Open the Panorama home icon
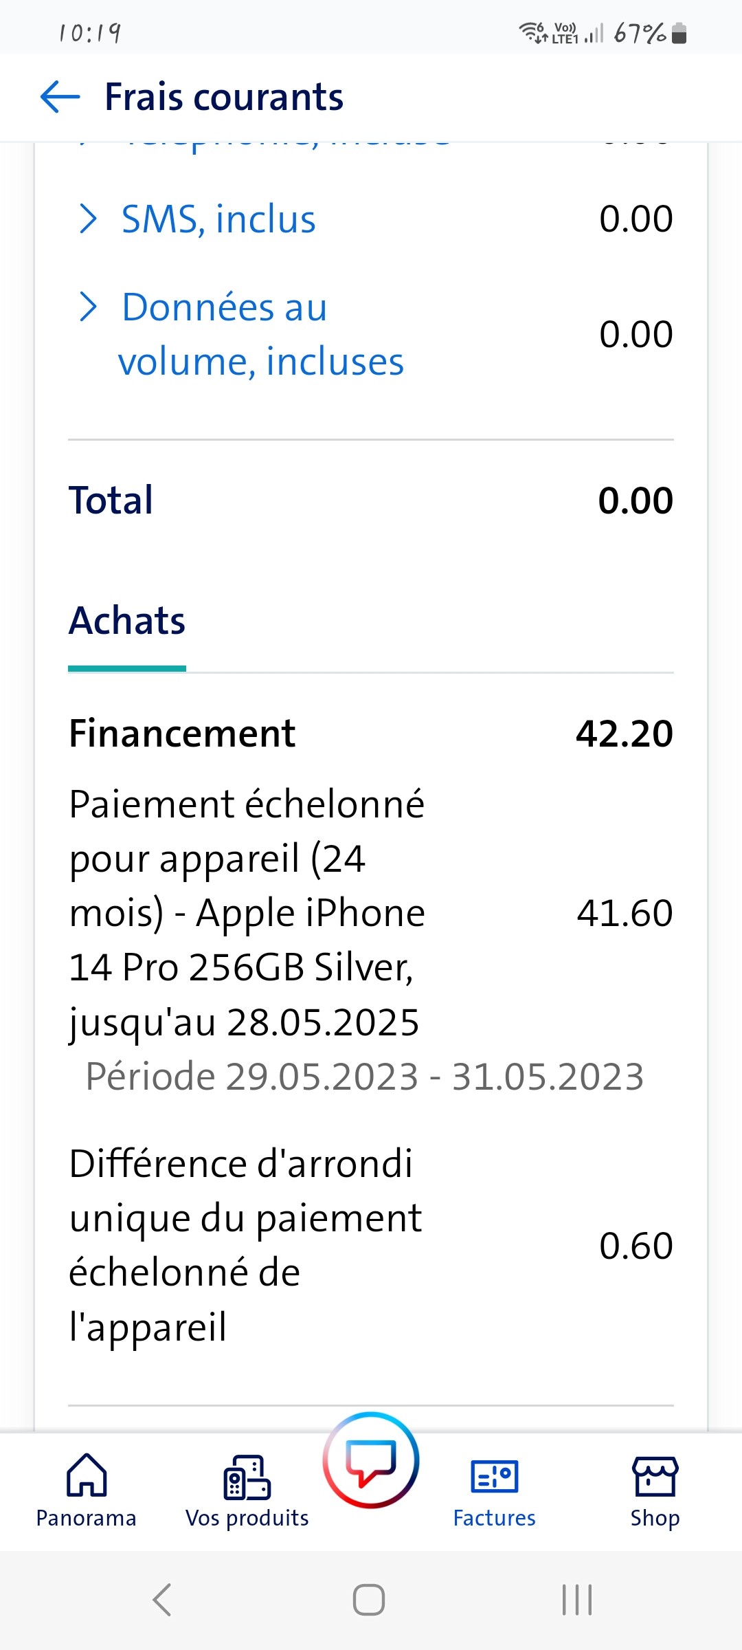742x1650 pixels. click(87, 1475)
